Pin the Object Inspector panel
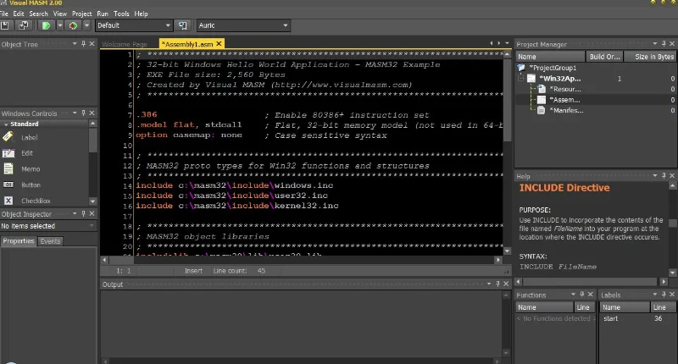Viewport: 678px width, 364px height. click(x=83, y=213)
